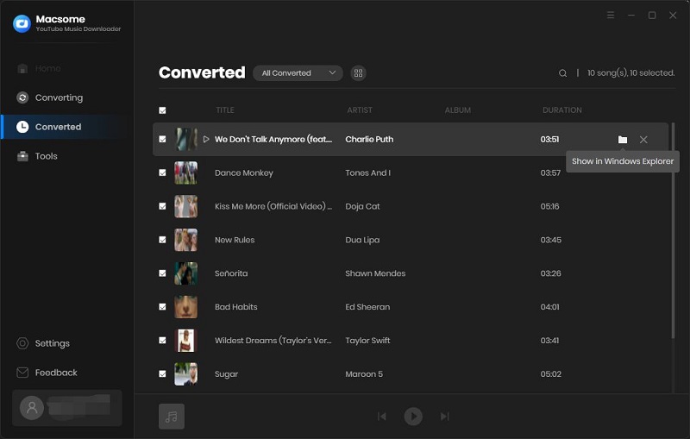Select the Sugar song title

pyautogui.click(x=226, y=374)
